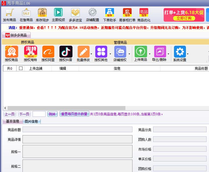Click 系统设置 blue gear icon
This screenshot has height=172, width=209.
[180, 52]
